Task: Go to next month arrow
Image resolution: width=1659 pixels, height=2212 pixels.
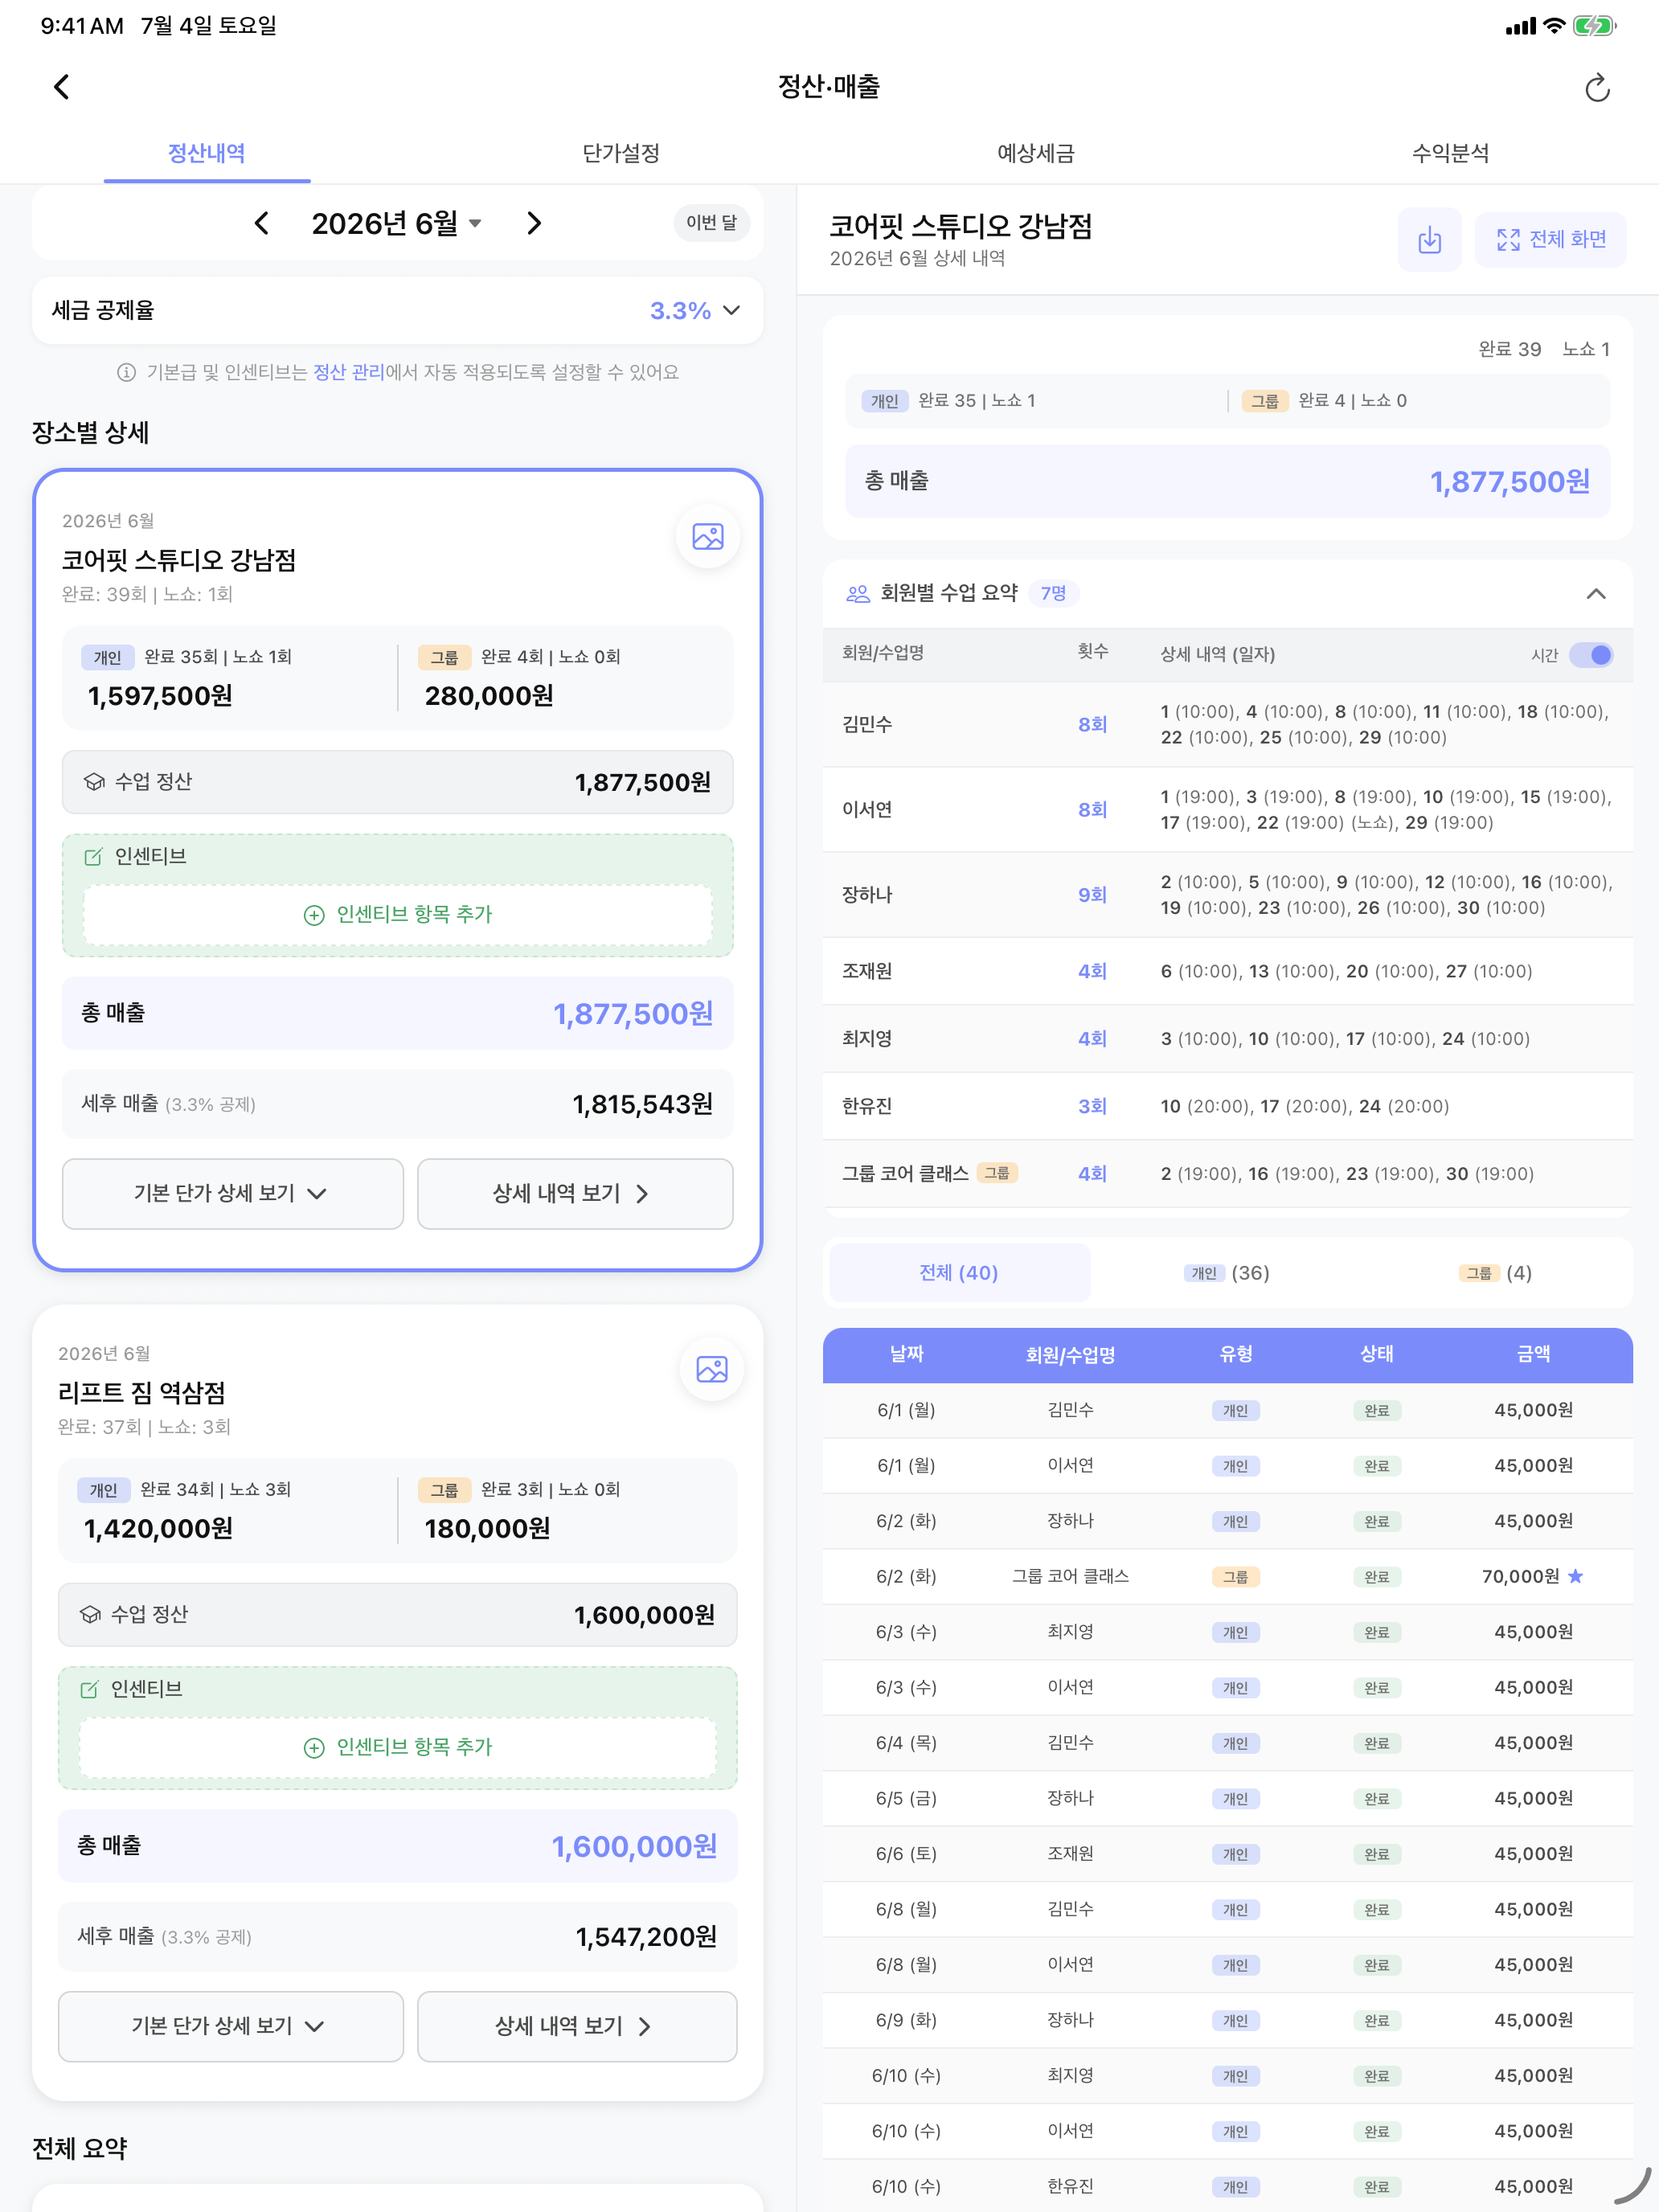Action: point(534,223)
